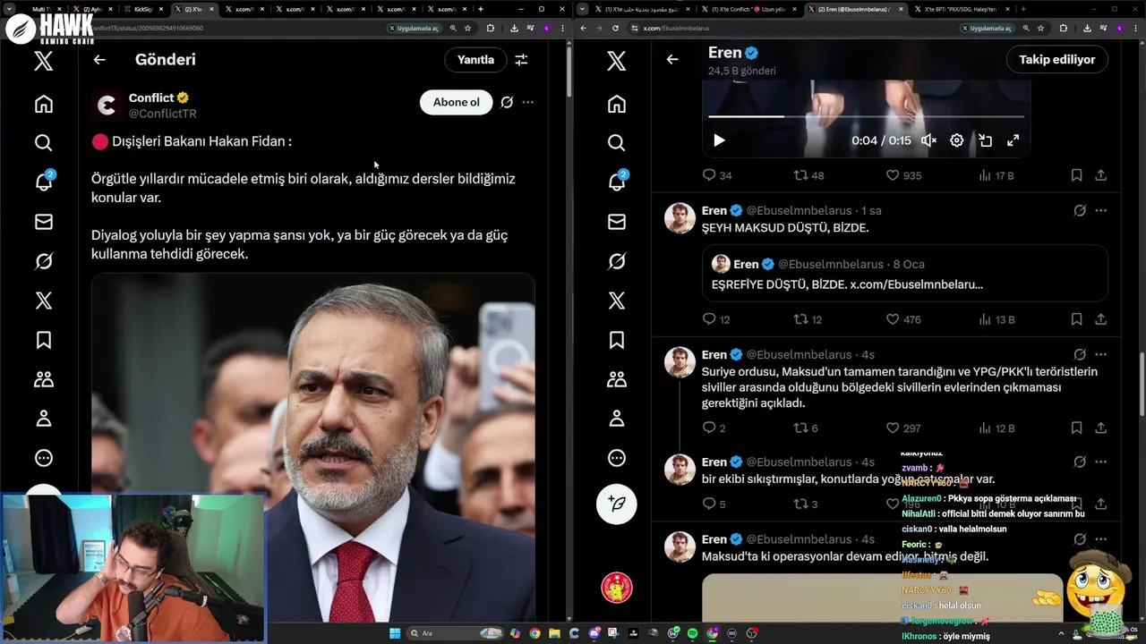Open Hakan Fidan photo in the post

(x=313, y=446)
